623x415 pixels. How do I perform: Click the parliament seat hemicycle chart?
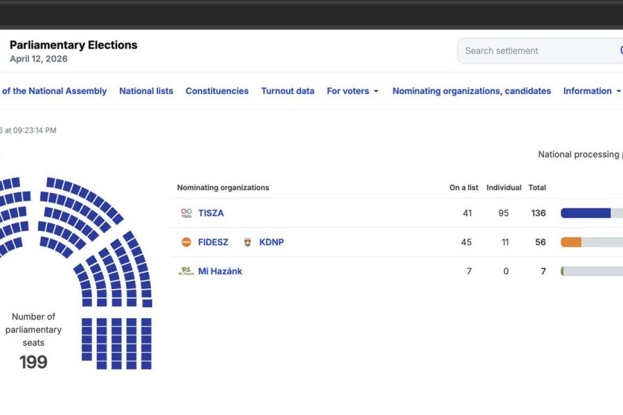[x=76, y=273]
